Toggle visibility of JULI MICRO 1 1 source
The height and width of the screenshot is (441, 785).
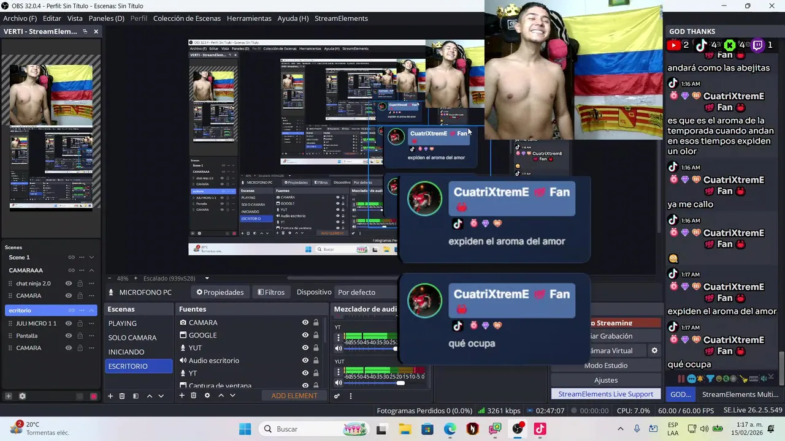pyautogui.click(x=69, y=323)
